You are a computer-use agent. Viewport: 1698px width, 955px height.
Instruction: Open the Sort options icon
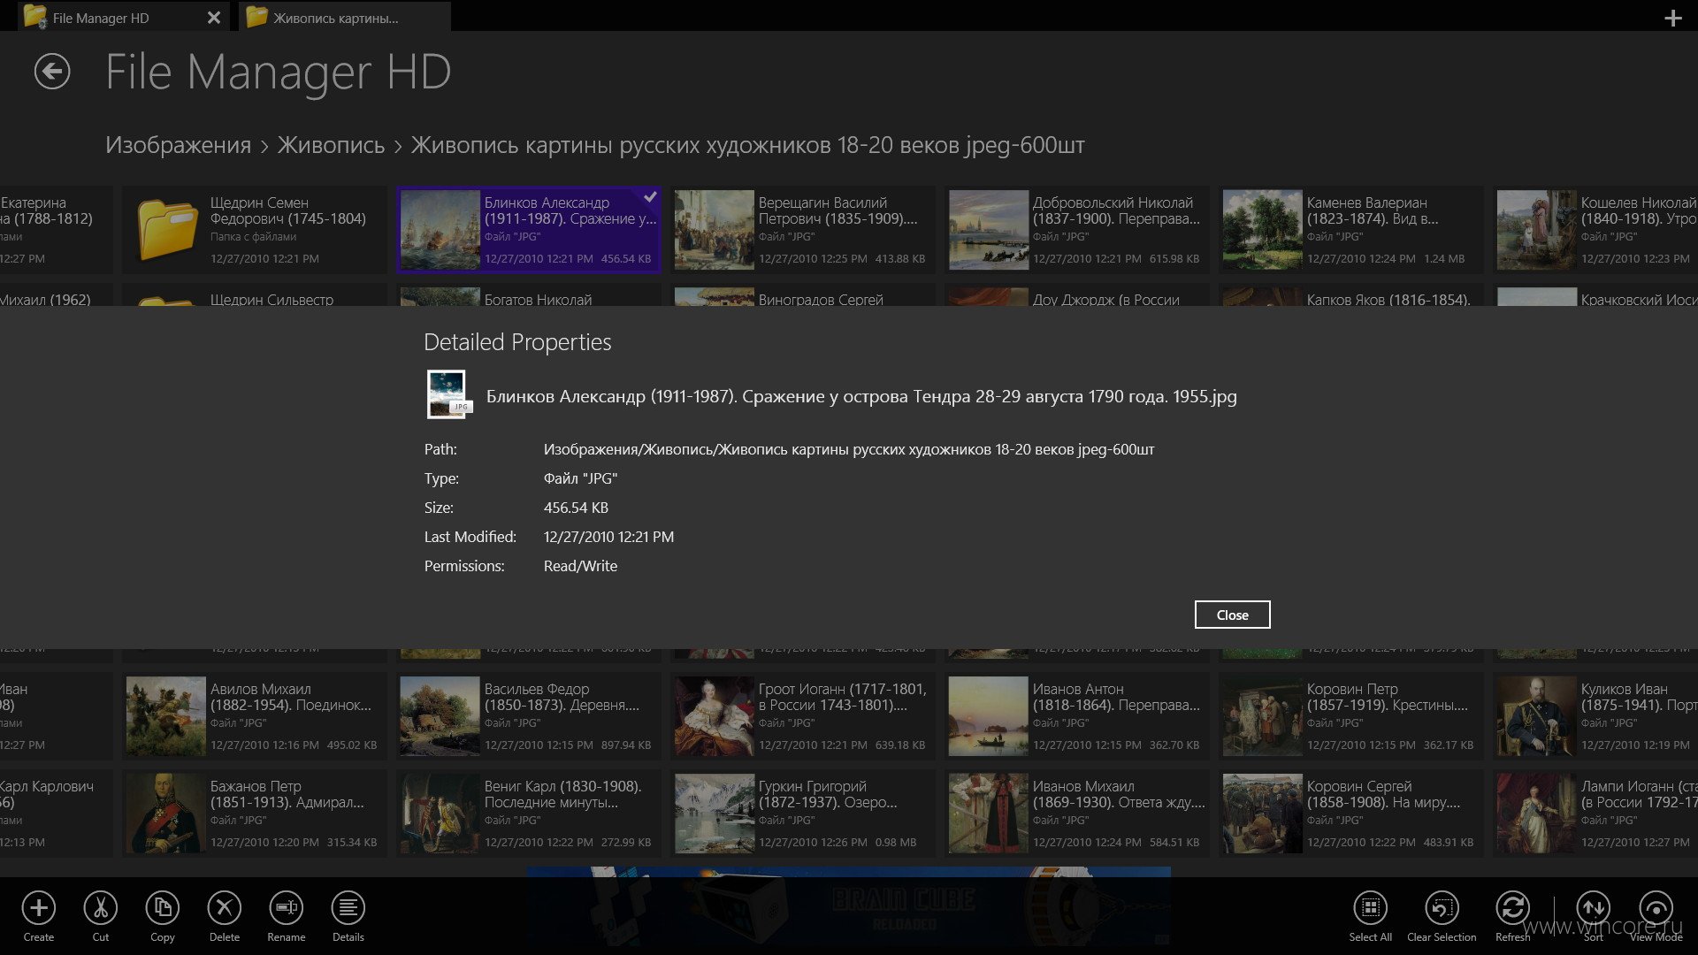pos(1593,908)
